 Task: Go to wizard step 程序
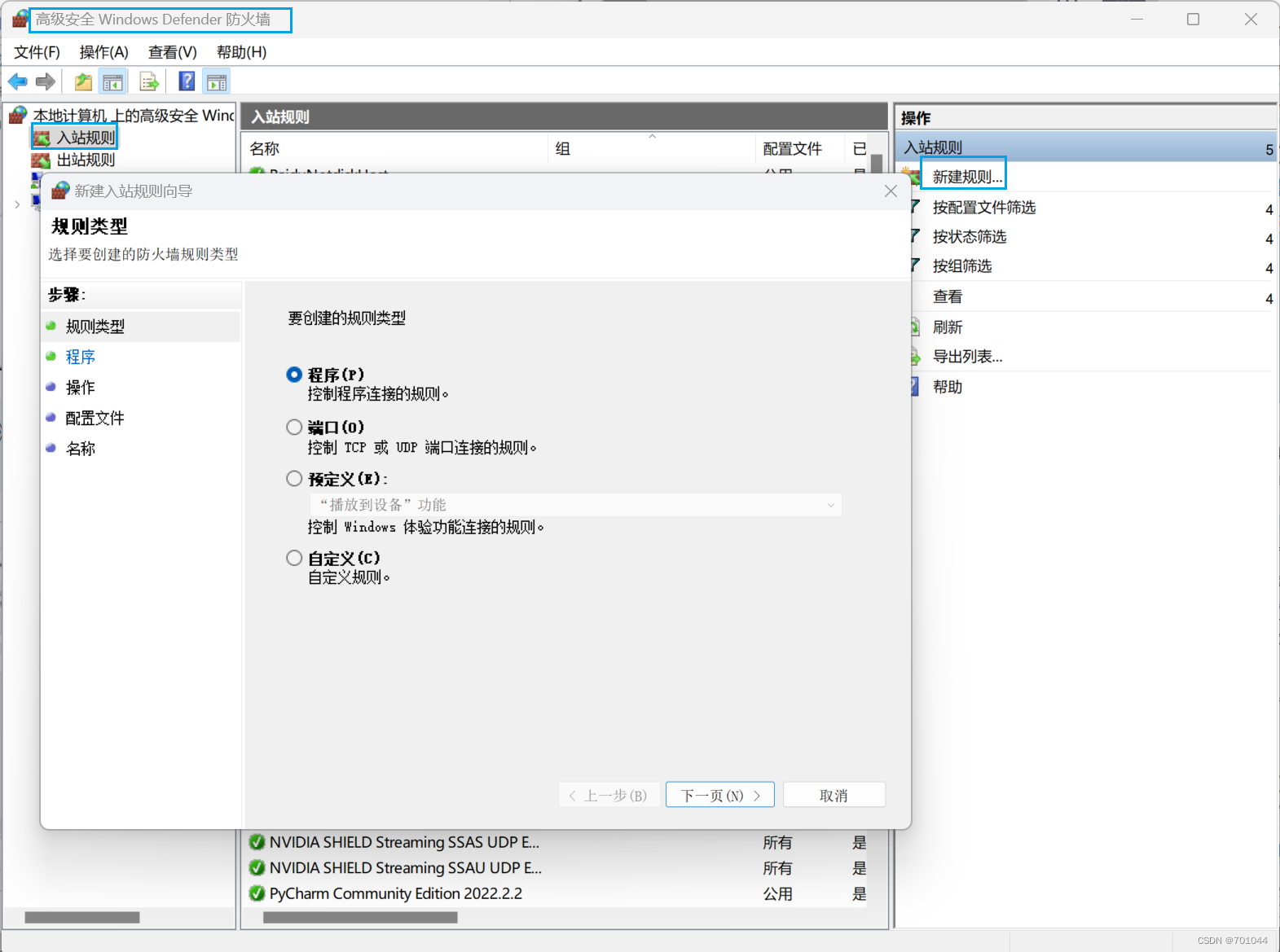80,357
